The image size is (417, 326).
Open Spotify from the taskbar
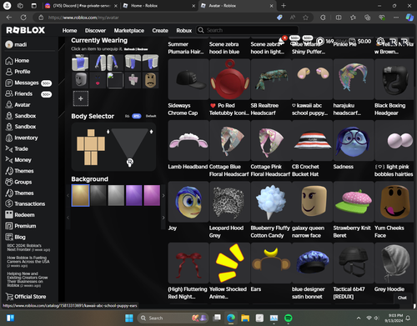pyautogui.click(x=289, y=318)
